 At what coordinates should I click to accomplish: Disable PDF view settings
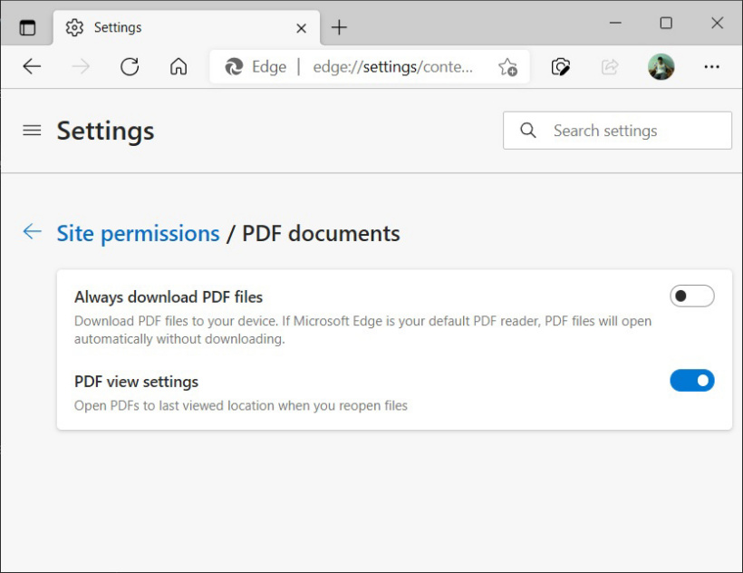tap(691, 380)
